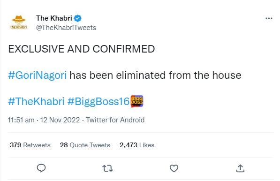Click the 12 Nov 2022 date
This screenshot has height=181, width=280.
(x=60, y=120)
